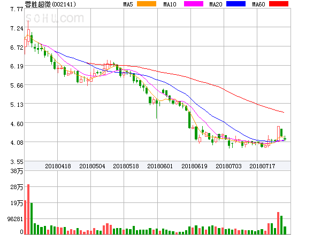Image resolution: width=321 pixels, height=235 pixels.
Task: Click the 96281 volume axis label
Action: tap(15, 219)
